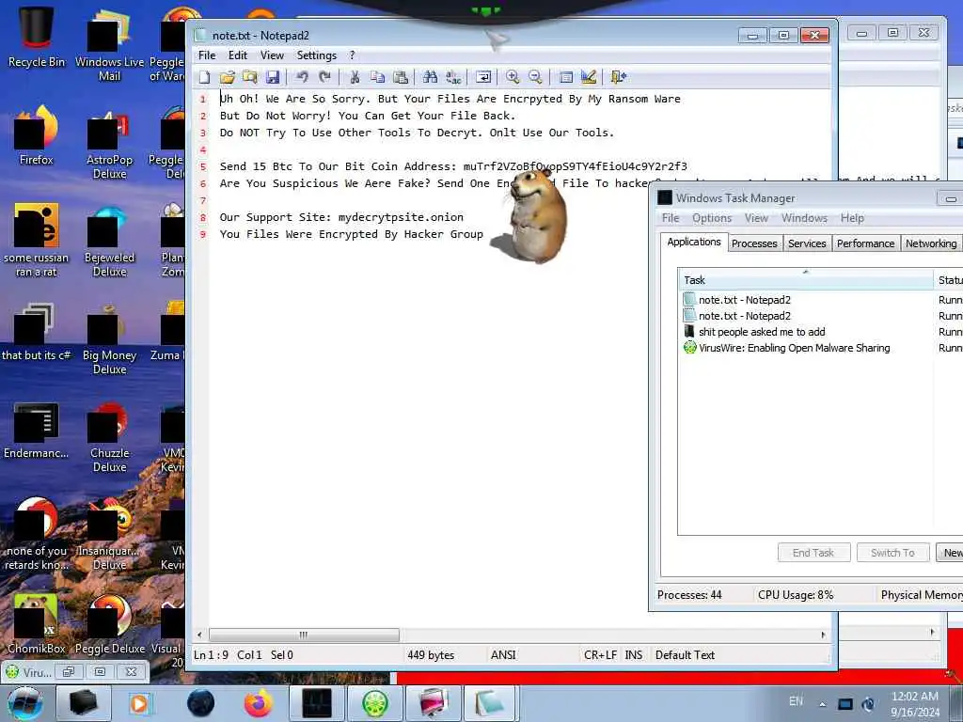Open Task Manager Help menu

852,218
